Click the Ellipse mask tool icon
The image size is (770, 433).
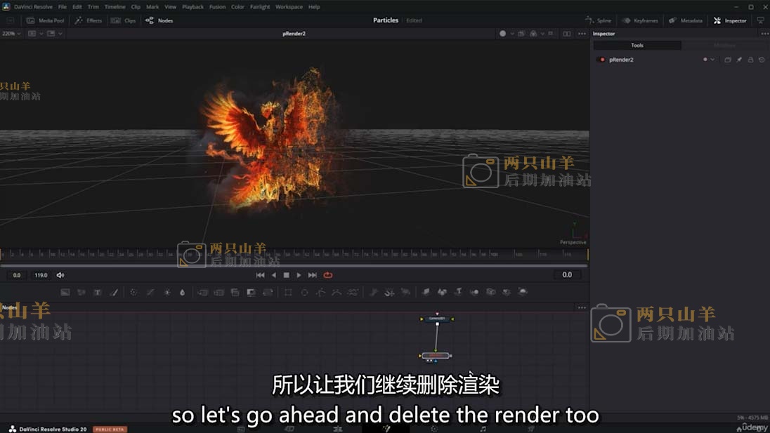coord(304,292)
